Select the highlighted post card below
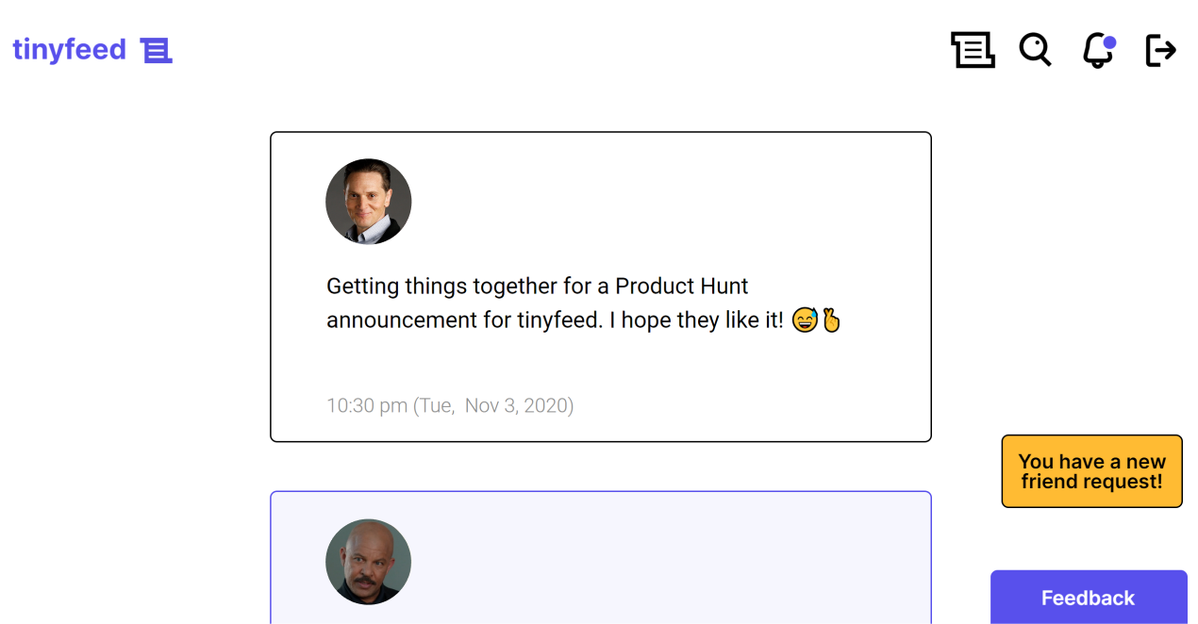This screenshot has width=1198, height=624. point(600,558)
